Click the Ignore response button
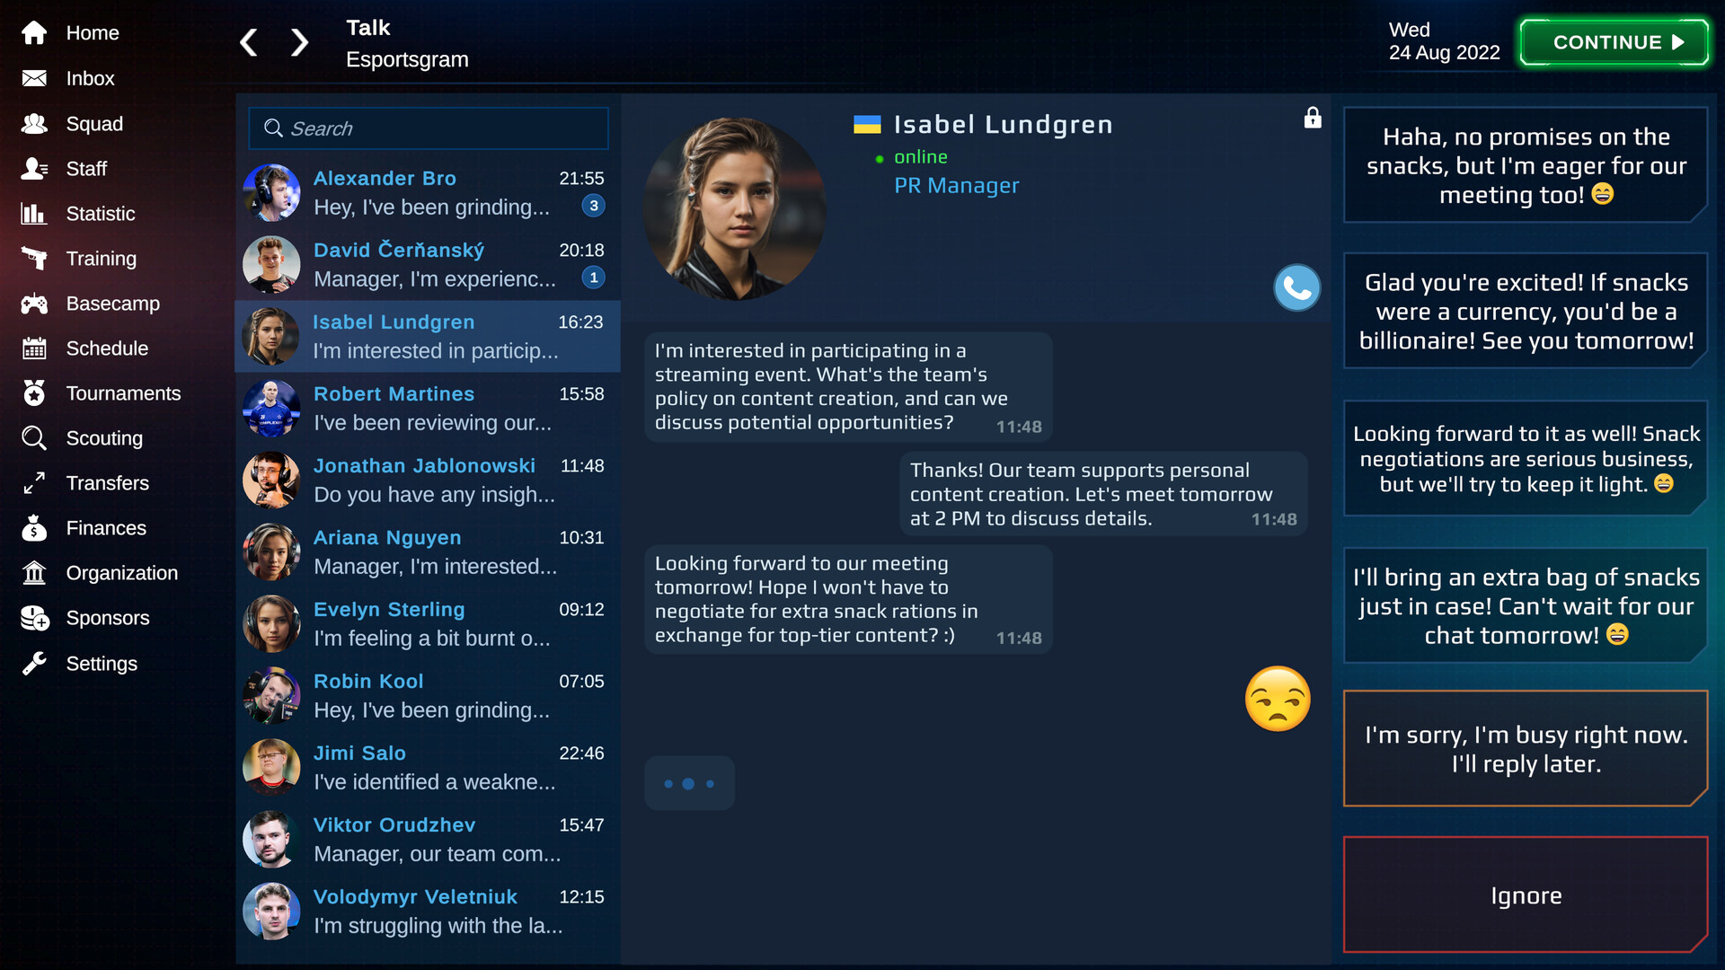Screen dimensions: 1725x970 pyautogui.click(x=1527, y=895)
